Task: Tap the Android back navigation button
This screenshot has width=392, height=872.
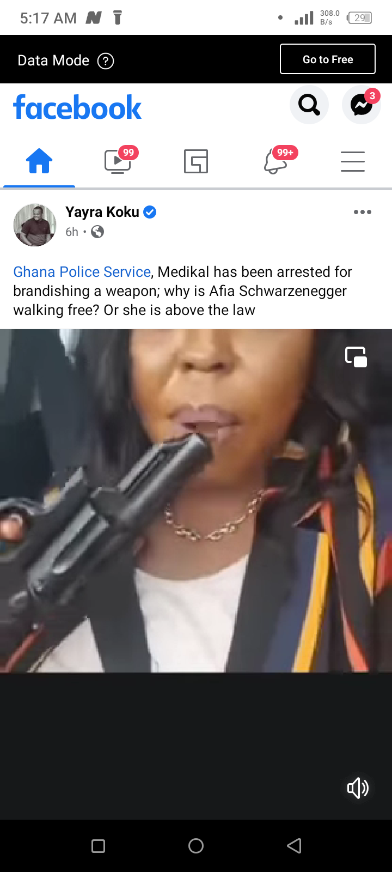Action: click(x=294, y=846)
